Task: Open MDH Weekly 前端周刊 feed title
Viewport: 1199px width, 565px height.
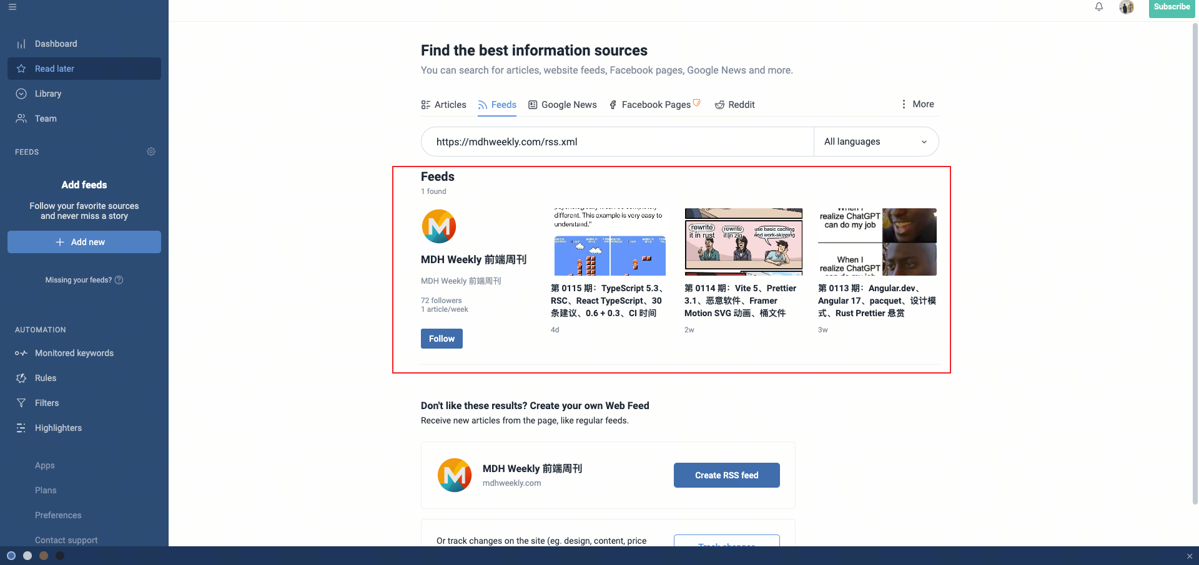Action: [473, 259]
